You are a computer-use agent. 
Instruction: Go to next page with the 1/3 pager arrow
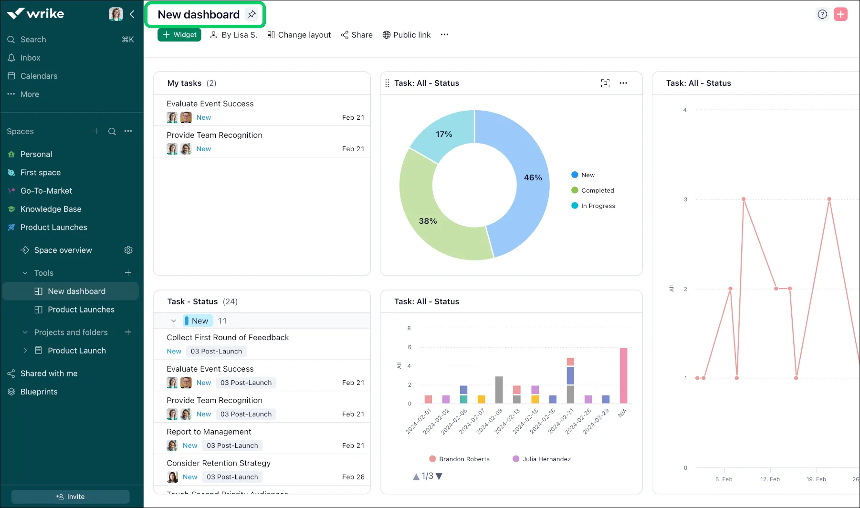[439, 476]
